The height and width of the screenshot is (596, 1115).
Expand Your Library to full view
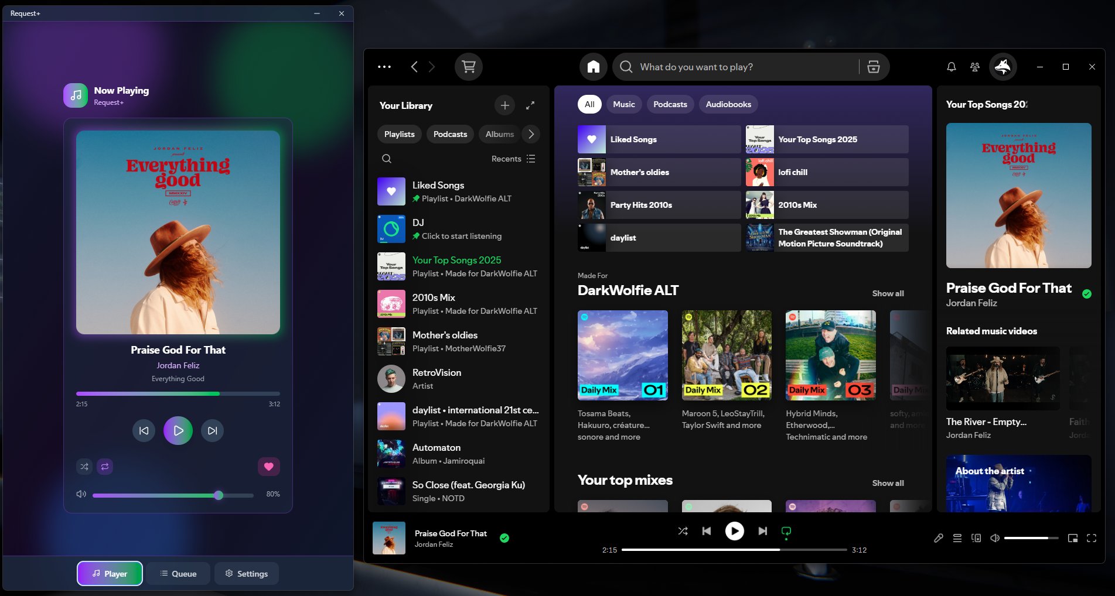(x=530, y=105)
